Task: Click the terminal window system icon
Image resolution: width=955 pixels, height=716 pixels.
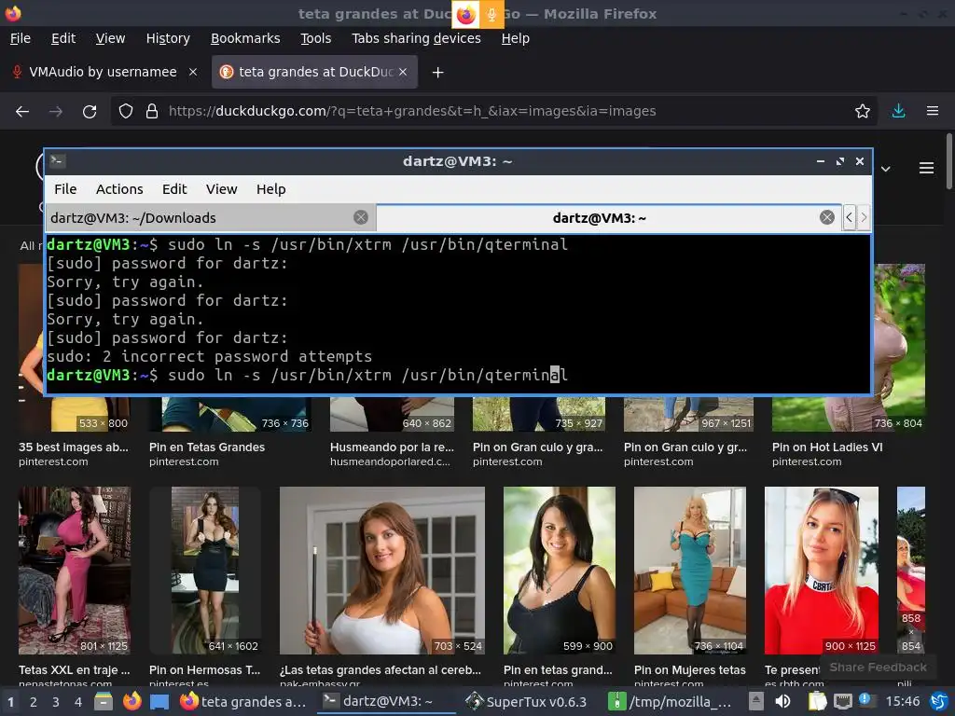Action: tap(58, 160)
